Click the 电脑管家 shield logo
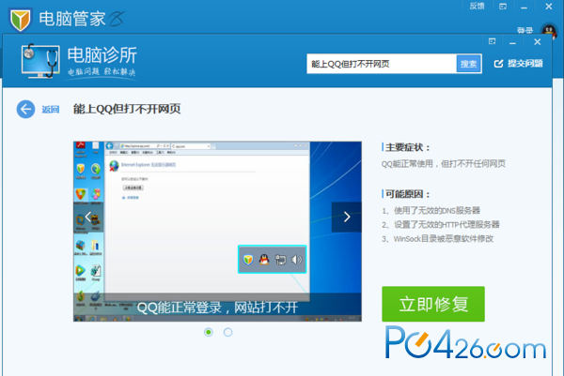 click(20, 19)
